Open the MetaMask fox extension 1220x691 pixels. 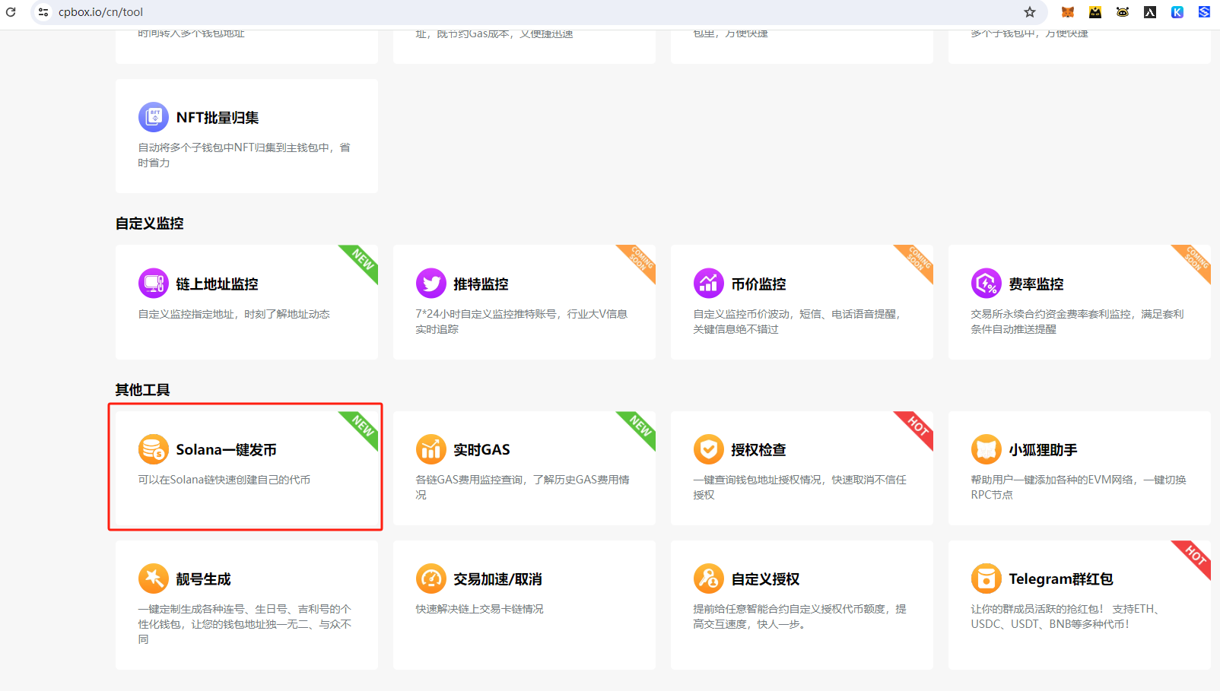click(x=1068, y=12)
